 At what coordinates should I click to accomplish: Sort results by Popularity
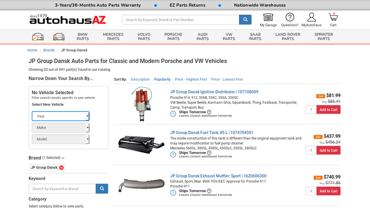162,79
